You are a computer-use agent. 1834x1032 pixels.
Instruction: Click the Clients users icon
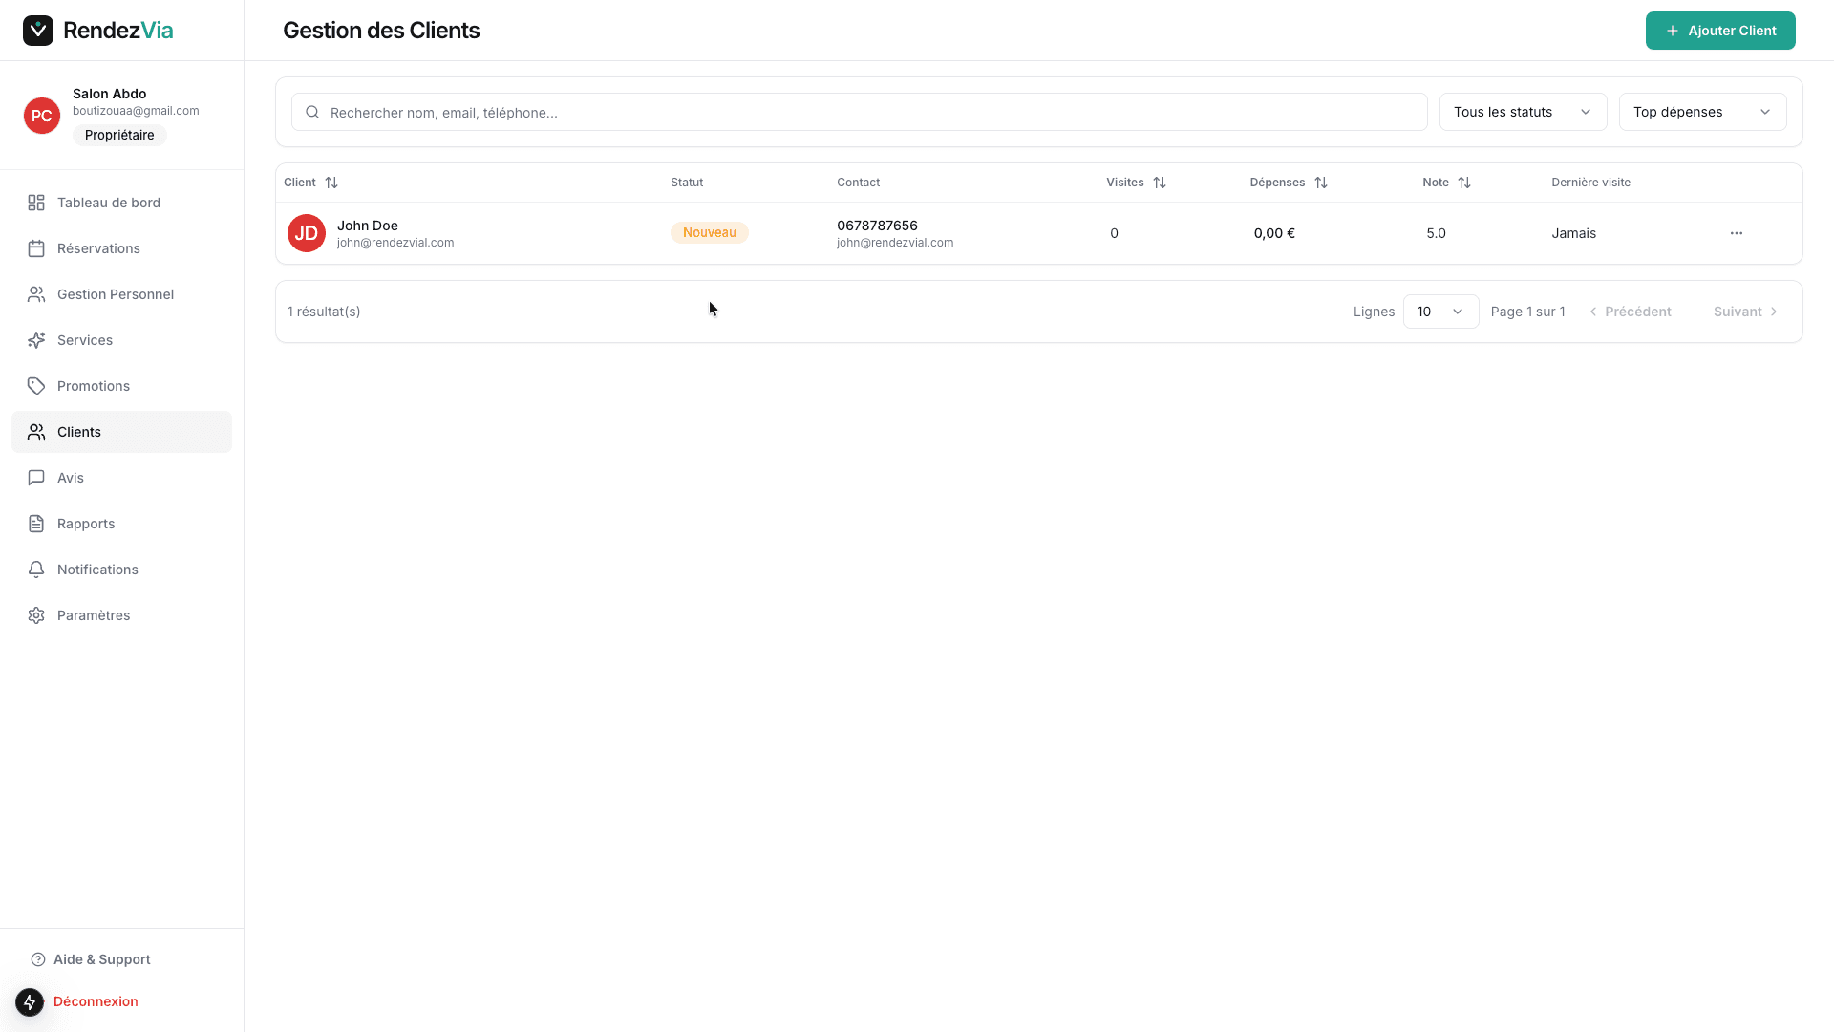(36, 432)
